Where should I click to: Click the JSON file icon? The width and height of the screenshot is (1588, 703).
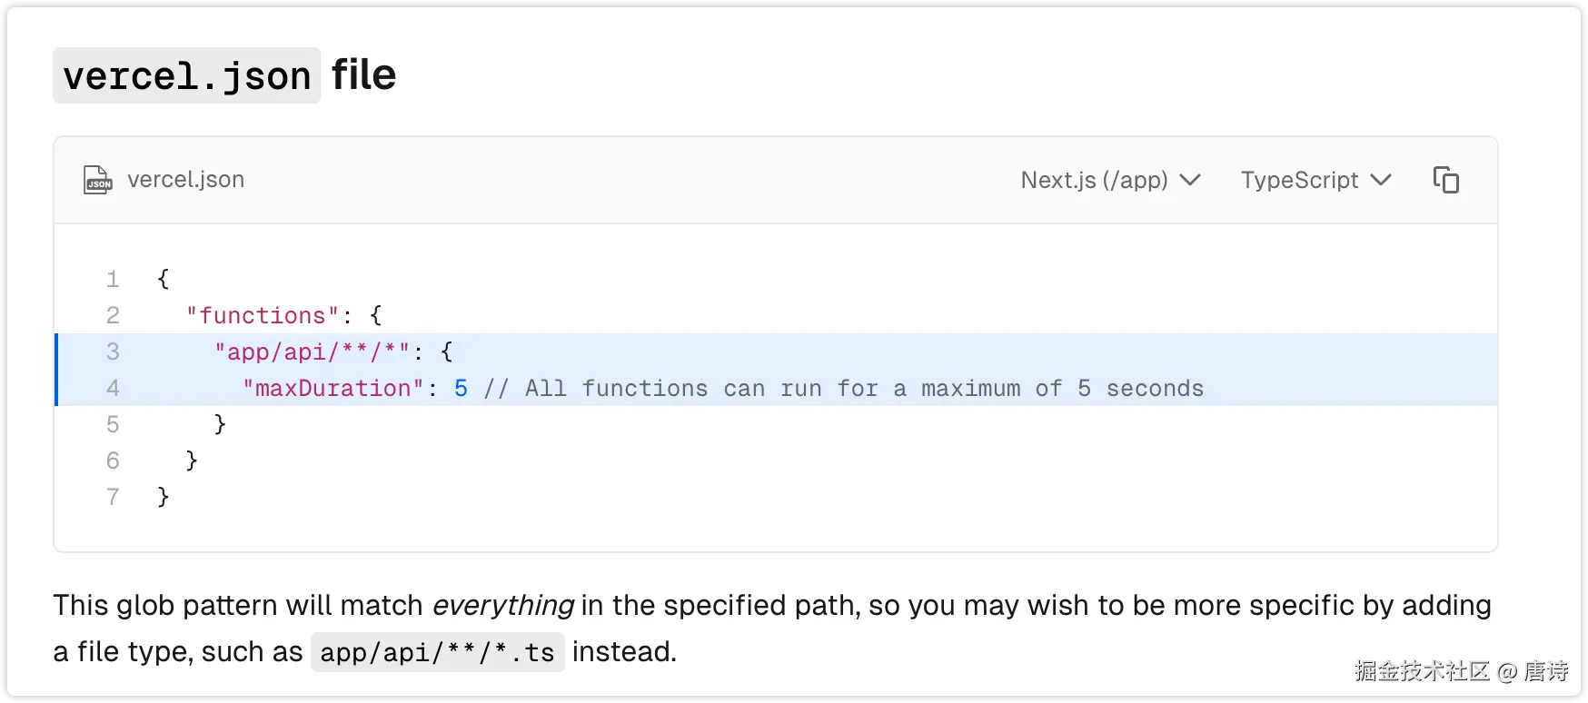(x=97, y=180)
